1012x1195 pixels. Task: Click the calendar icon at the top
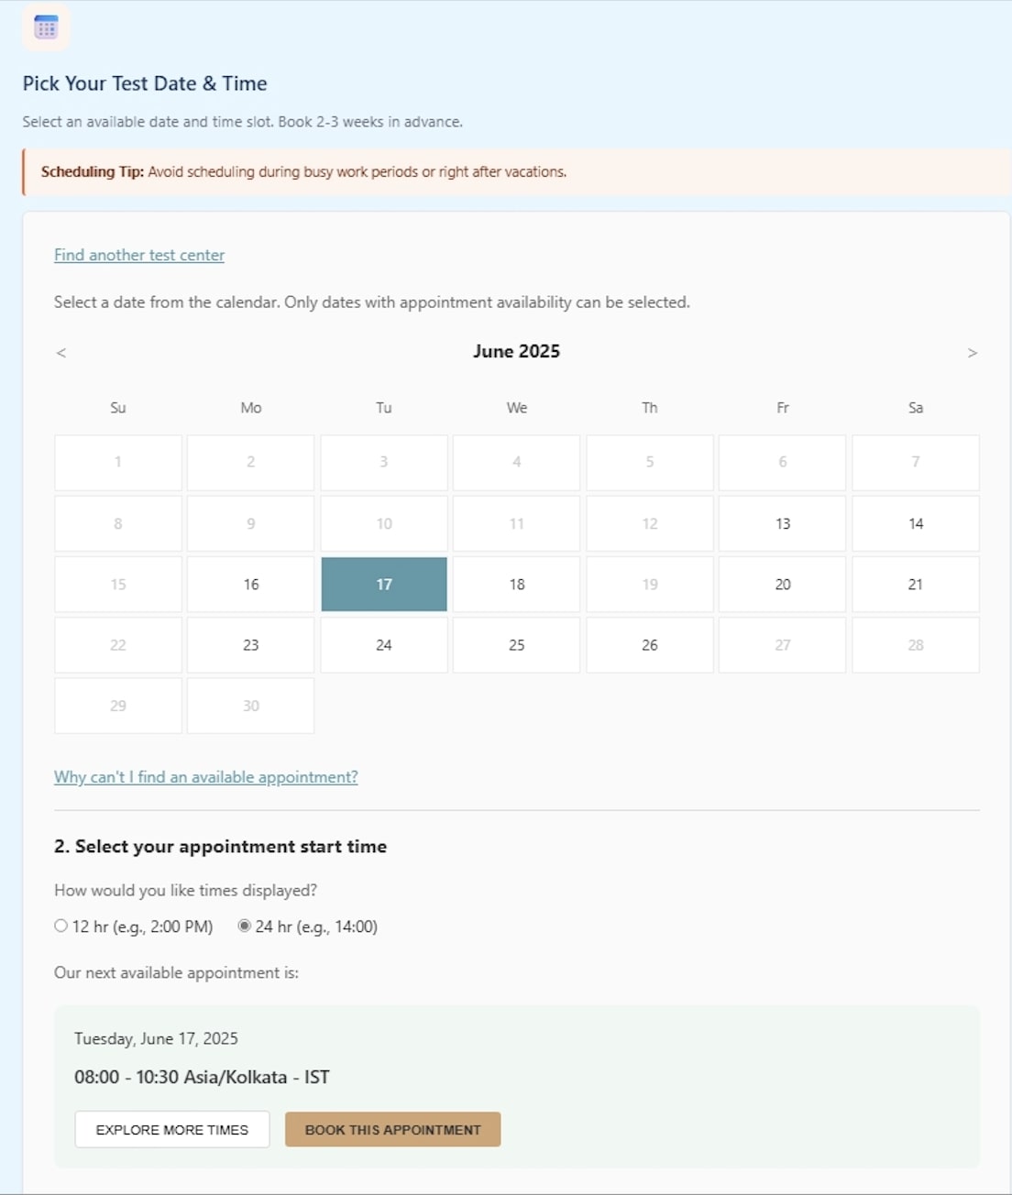[45, 28]
